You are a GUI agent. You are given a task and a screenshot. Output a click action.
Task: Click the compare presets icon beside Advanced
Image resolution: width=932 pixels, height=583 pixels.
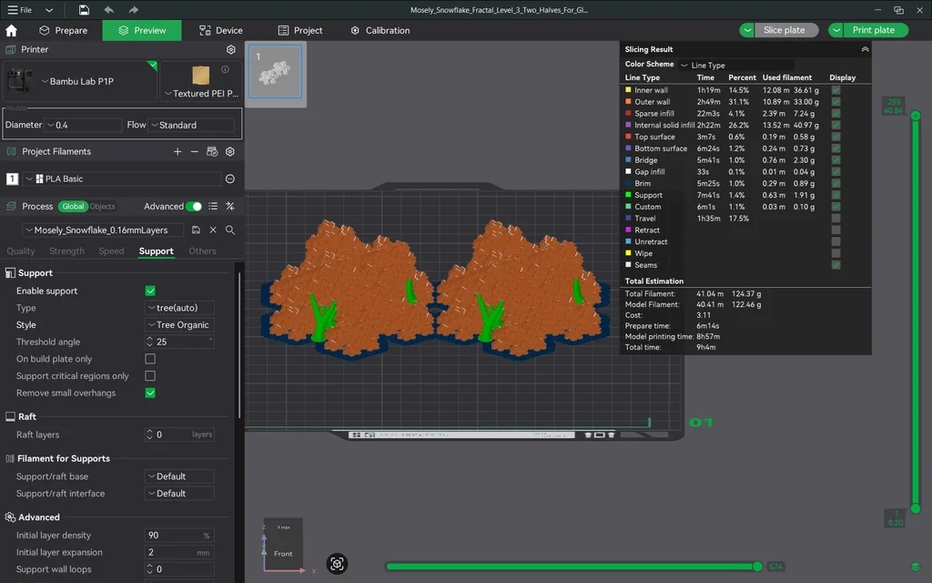pos(230,207)
